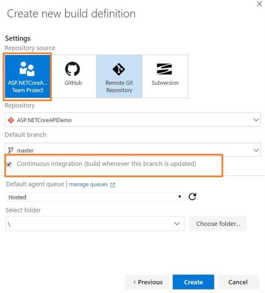This screenshot has height=293, width=265.
Task: Pick Subversion as repository source
Action: click(x=165, y=76)
